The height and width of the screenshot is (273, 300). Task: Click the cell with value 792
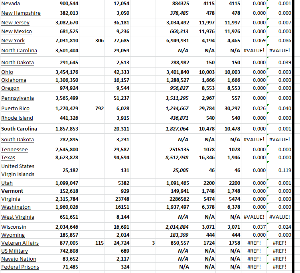[x=100, y=108]
